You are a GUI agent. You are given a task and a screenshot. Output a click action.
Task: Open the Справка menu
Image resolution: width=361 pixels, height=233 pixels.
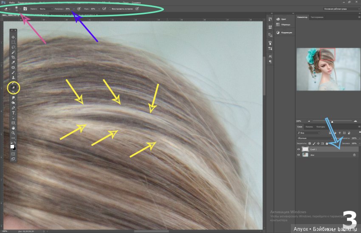click(136, 3)
